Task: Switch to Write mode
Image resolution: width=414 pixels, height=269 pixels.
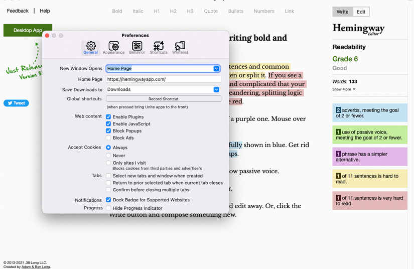Action: pyautogui.click(x=342, y=12)
